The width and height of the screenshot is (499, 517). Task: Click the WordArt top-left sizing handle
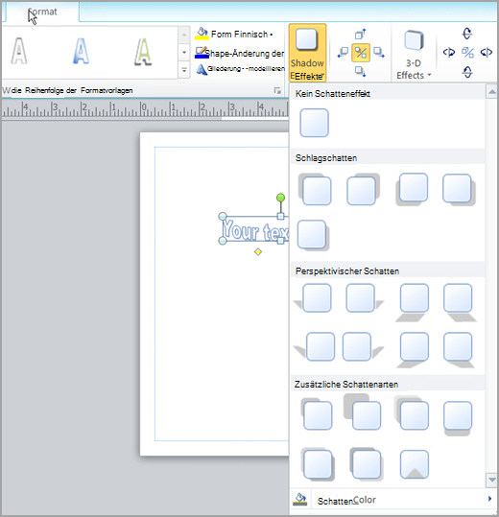pyautogui.click(x=223, y=217)
